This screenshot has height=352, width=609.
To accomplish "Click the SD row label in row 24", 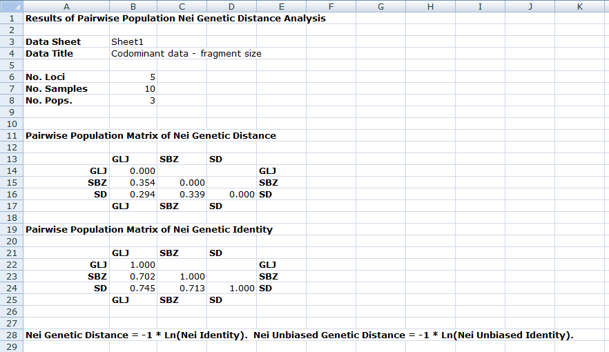I will click(100, 288).
